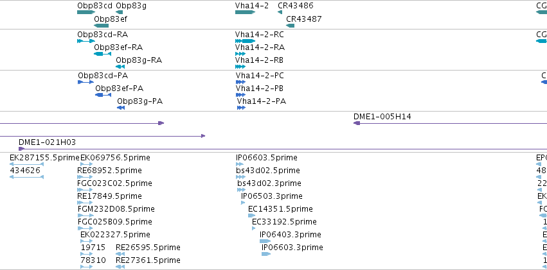This screenshot has width=547, height=270.
Task: Click the RE27361.5prime EST label
Action: click(148, 260)
